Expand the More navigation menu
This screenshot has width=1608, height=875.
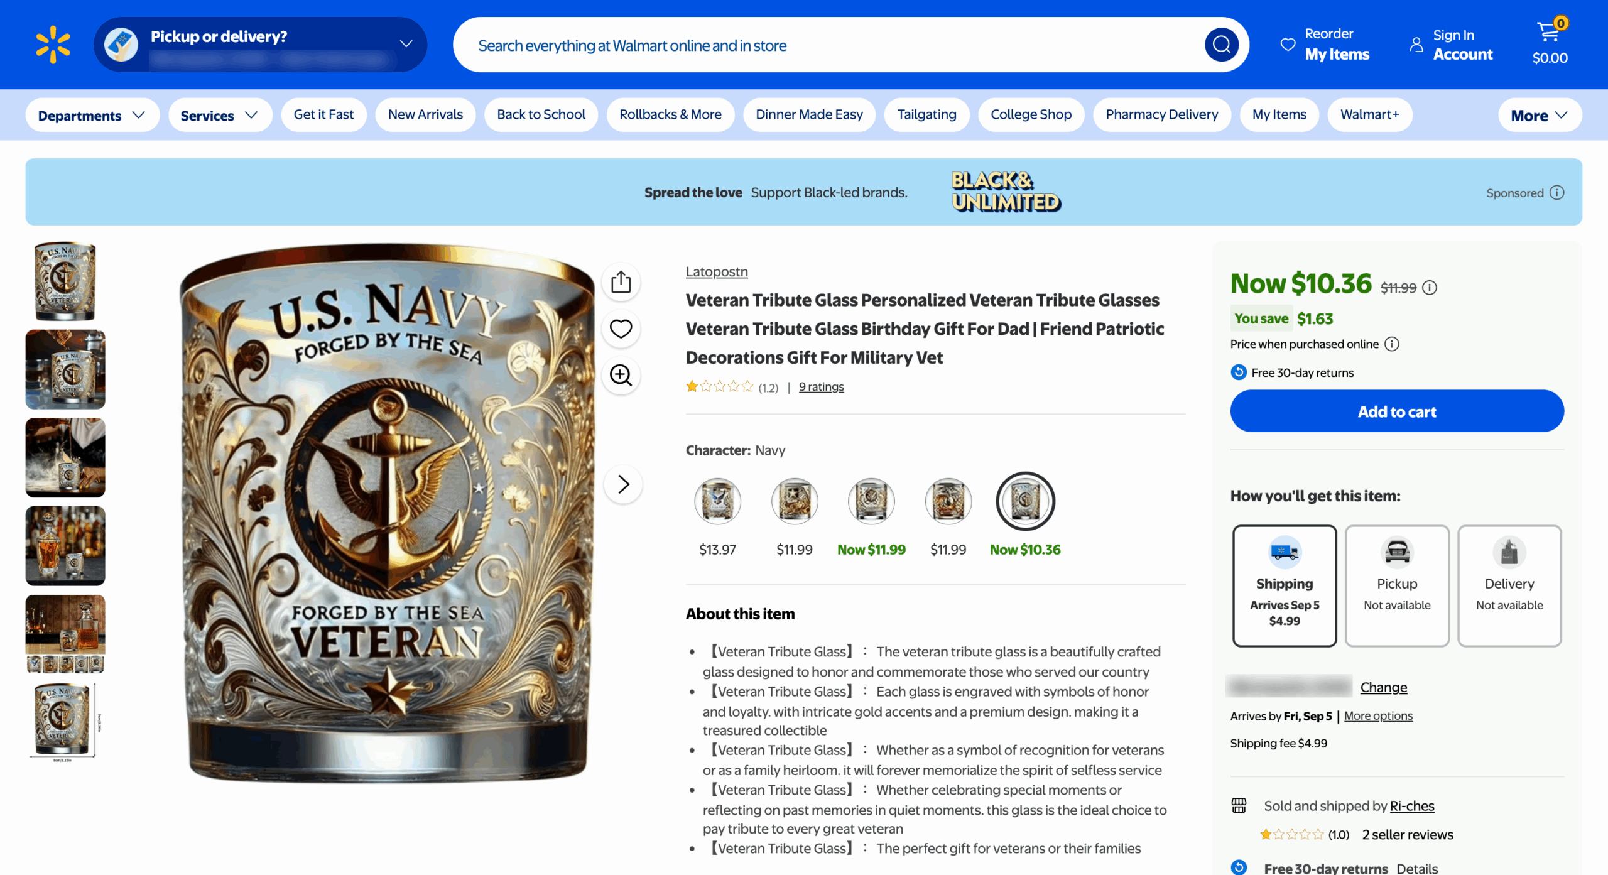coord(1539,115)
